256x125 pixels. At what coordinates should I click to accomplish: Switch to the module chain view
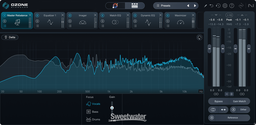pyautogui.click(x=135, y=6)
